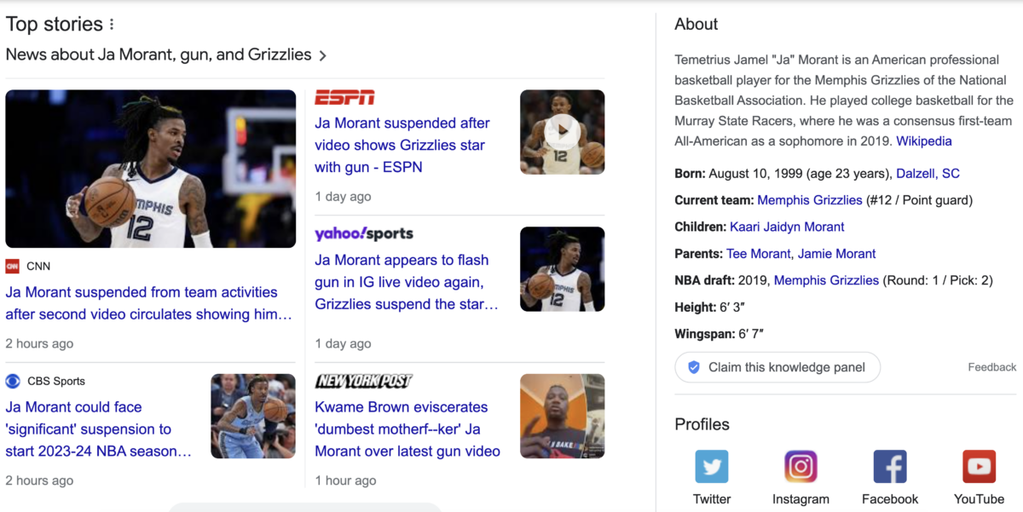Click the 'Facebook' profile label

point(890,499)
